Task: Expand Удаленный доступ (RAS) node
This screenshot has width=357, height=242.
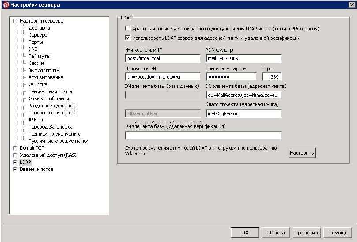Action: (x=15, y=155)
